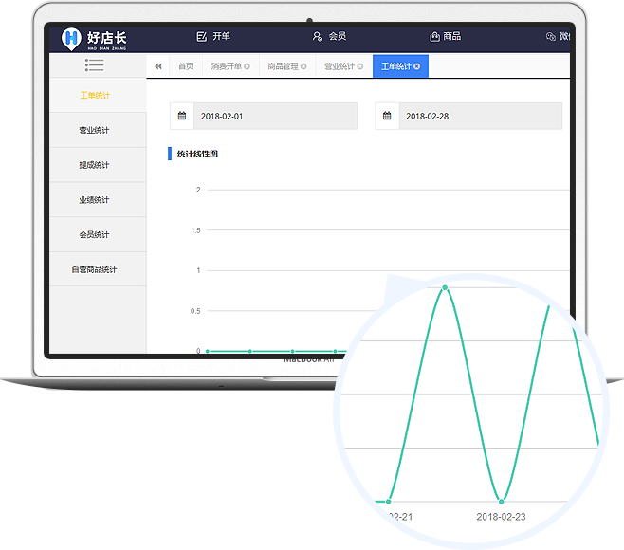Toggle the sidebar hamburger menu icon
Viewport: 624px width, 550px height.
tap(94, 65)
